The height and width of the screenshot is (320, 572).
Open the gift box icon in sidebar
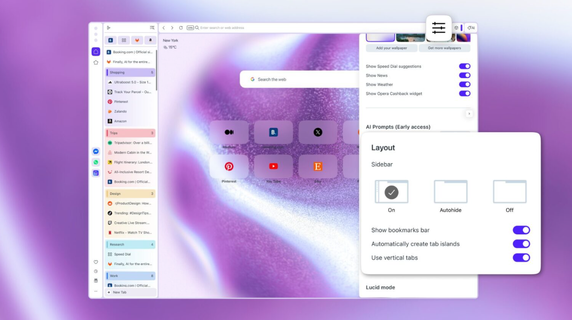(x=96, y=280)
